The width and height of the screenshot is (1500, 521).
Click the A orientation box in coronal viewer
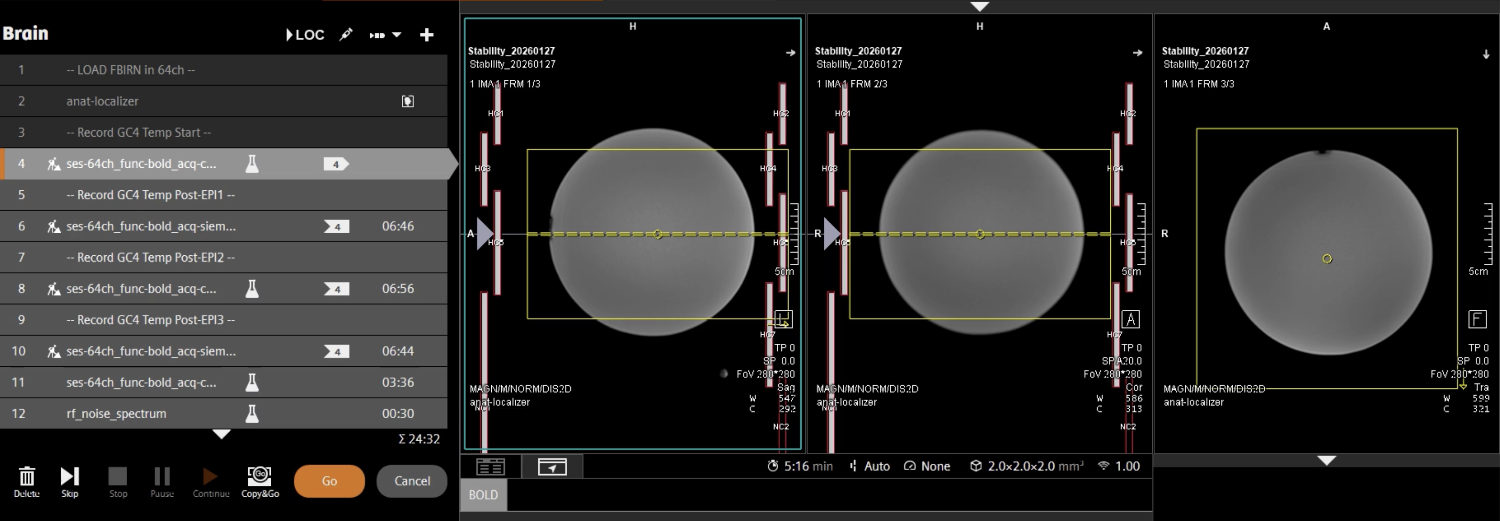(x=1130, y=319)
